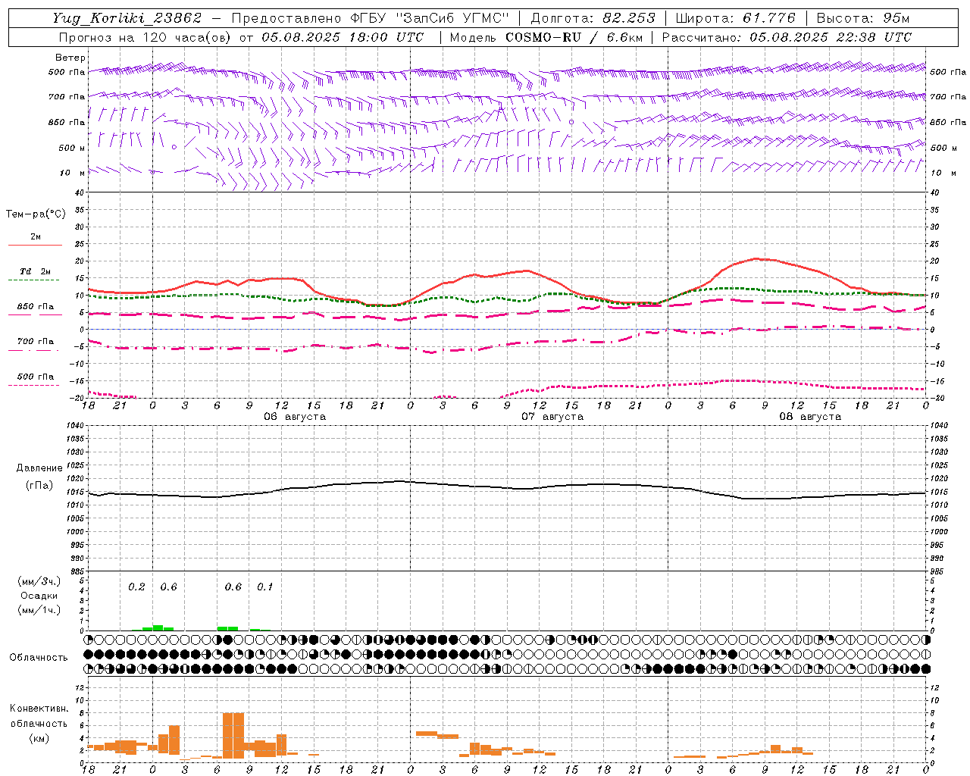Screen dimensions: 970x776
Task: Click the date label 07 августа
Action: click(x=552, y=417)
